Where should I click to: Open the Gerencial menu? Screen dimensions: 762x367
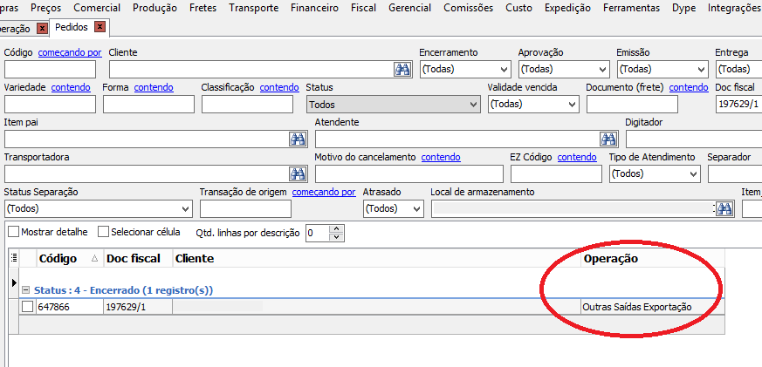pos(409,8)
